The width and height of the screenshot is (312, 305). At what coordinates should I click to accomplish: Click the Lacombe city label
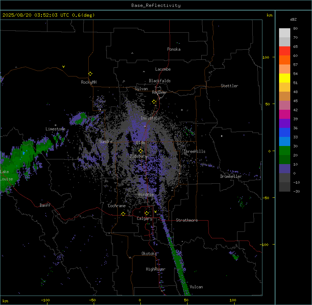click(x=163, y=69)
